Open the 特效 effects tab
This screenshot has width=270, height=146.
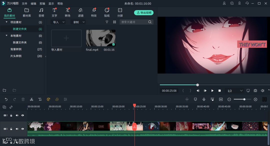point(94,13)
